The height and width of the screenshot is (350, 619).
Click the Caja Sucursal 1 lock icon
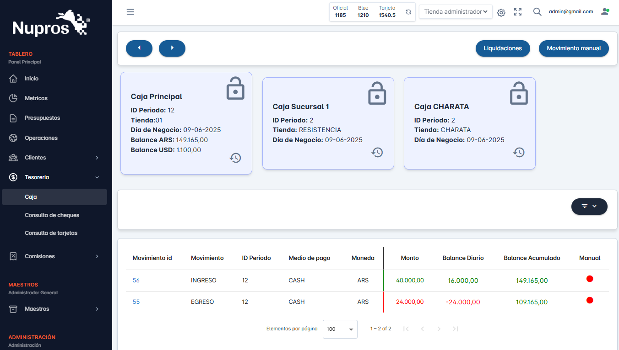pyautogui.click(x=377, y=93)
